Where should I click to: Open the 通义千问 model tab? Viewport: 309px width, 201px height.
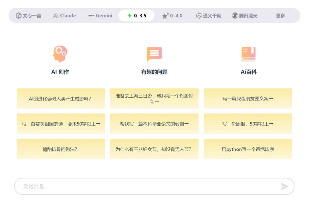[x=208, y=16]
